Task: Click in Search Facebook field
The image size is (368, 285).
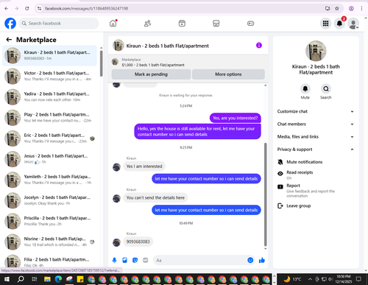Action: point(59,24)
